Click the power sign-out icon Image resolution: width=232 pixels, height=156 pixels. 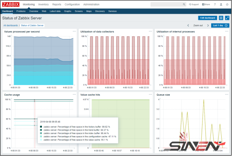click(227, 5)
